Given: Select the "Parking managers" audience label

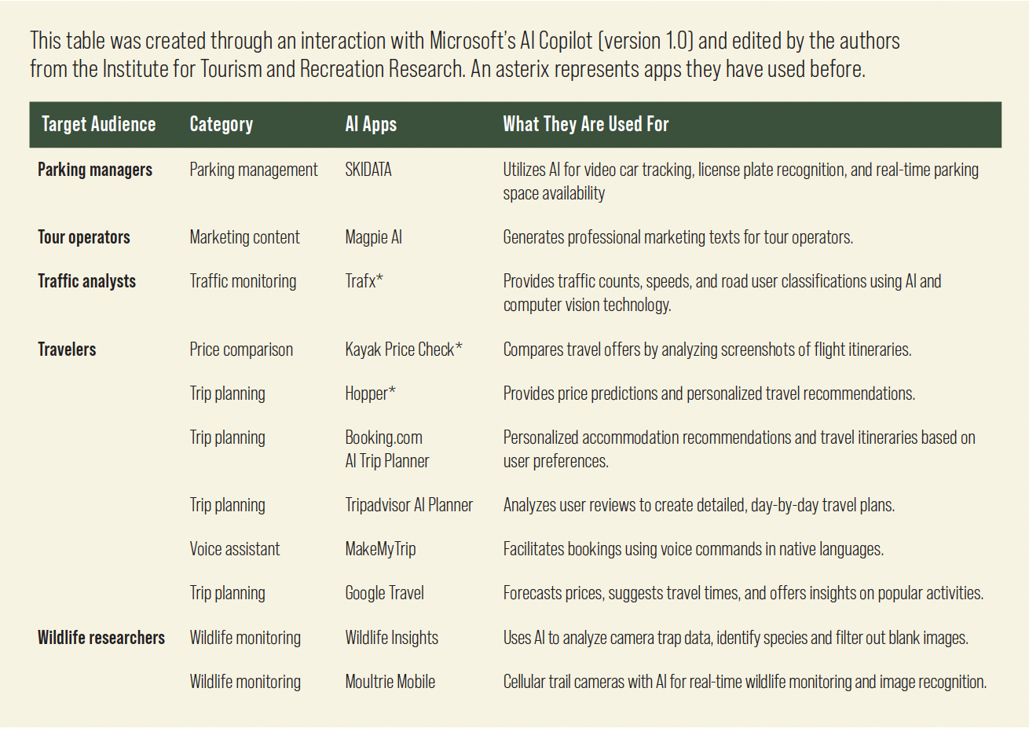Looking at the screenshot, I should coord(95,170).
